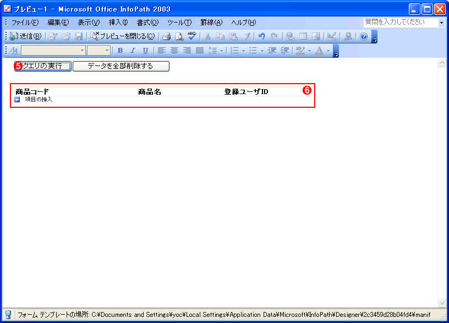Run the ABC spell check
The height and width of the screenshot is (323, 449).
[192, 36]
